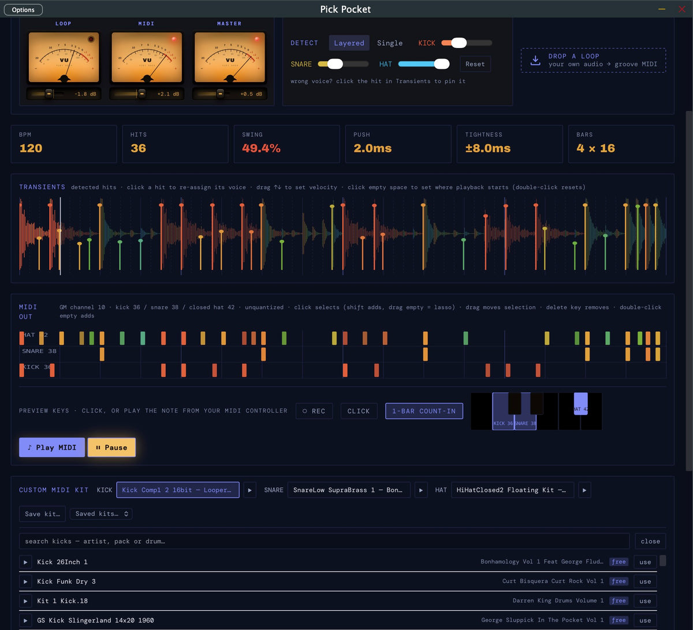Toggle the 1-BAR COUNT-IN option

[x=424, y=411]
